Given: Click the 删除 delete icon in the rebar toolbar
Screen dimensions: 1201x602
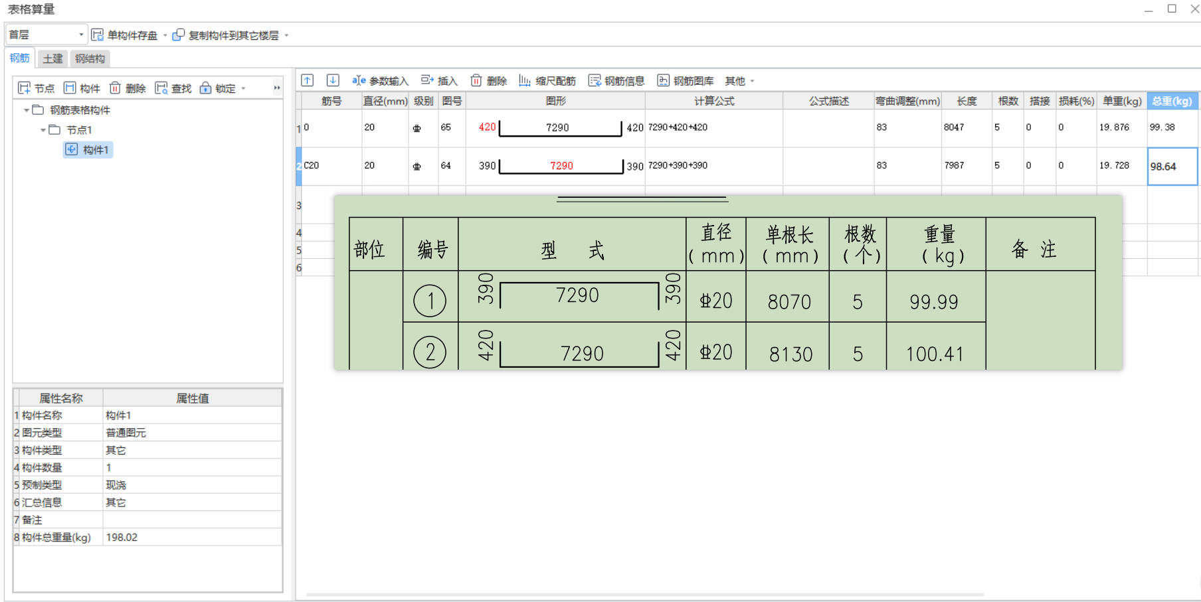Looking at the screenshot, I should pyautogui.click(x=490, y=80).
